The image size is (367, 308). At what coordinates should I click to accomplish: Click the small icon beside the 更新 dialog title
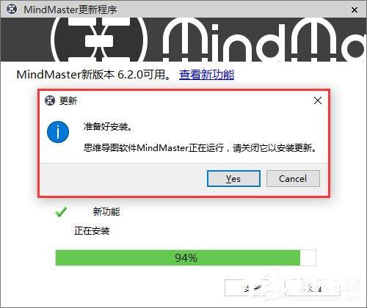click(x=50, y=100)
